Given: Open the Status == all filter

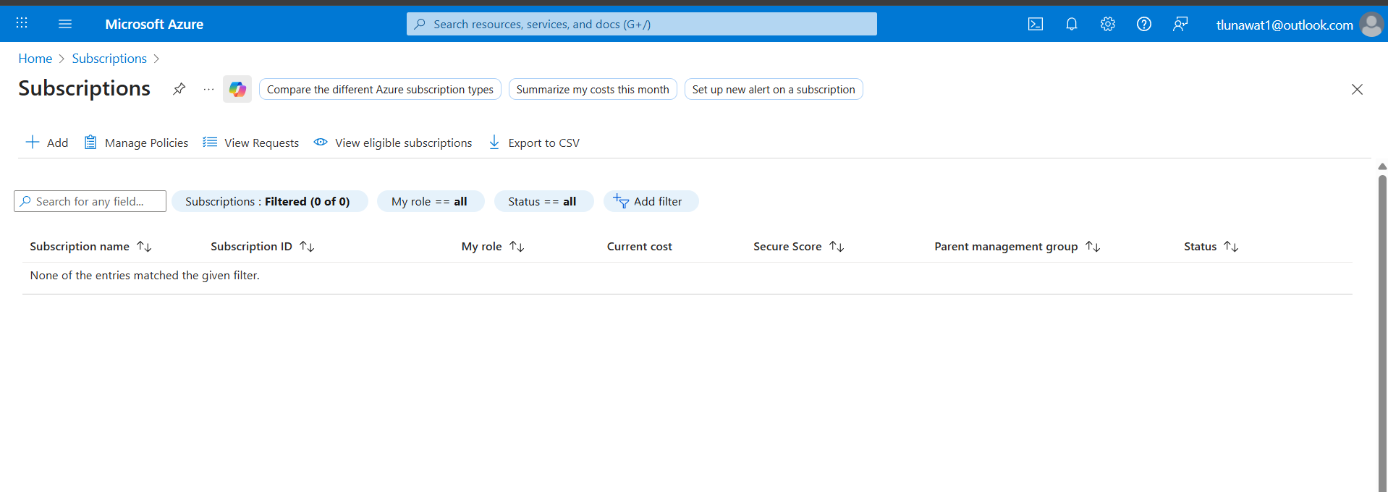Looking at the screenshot, I should pyautogui.click(x=543, y=201).
